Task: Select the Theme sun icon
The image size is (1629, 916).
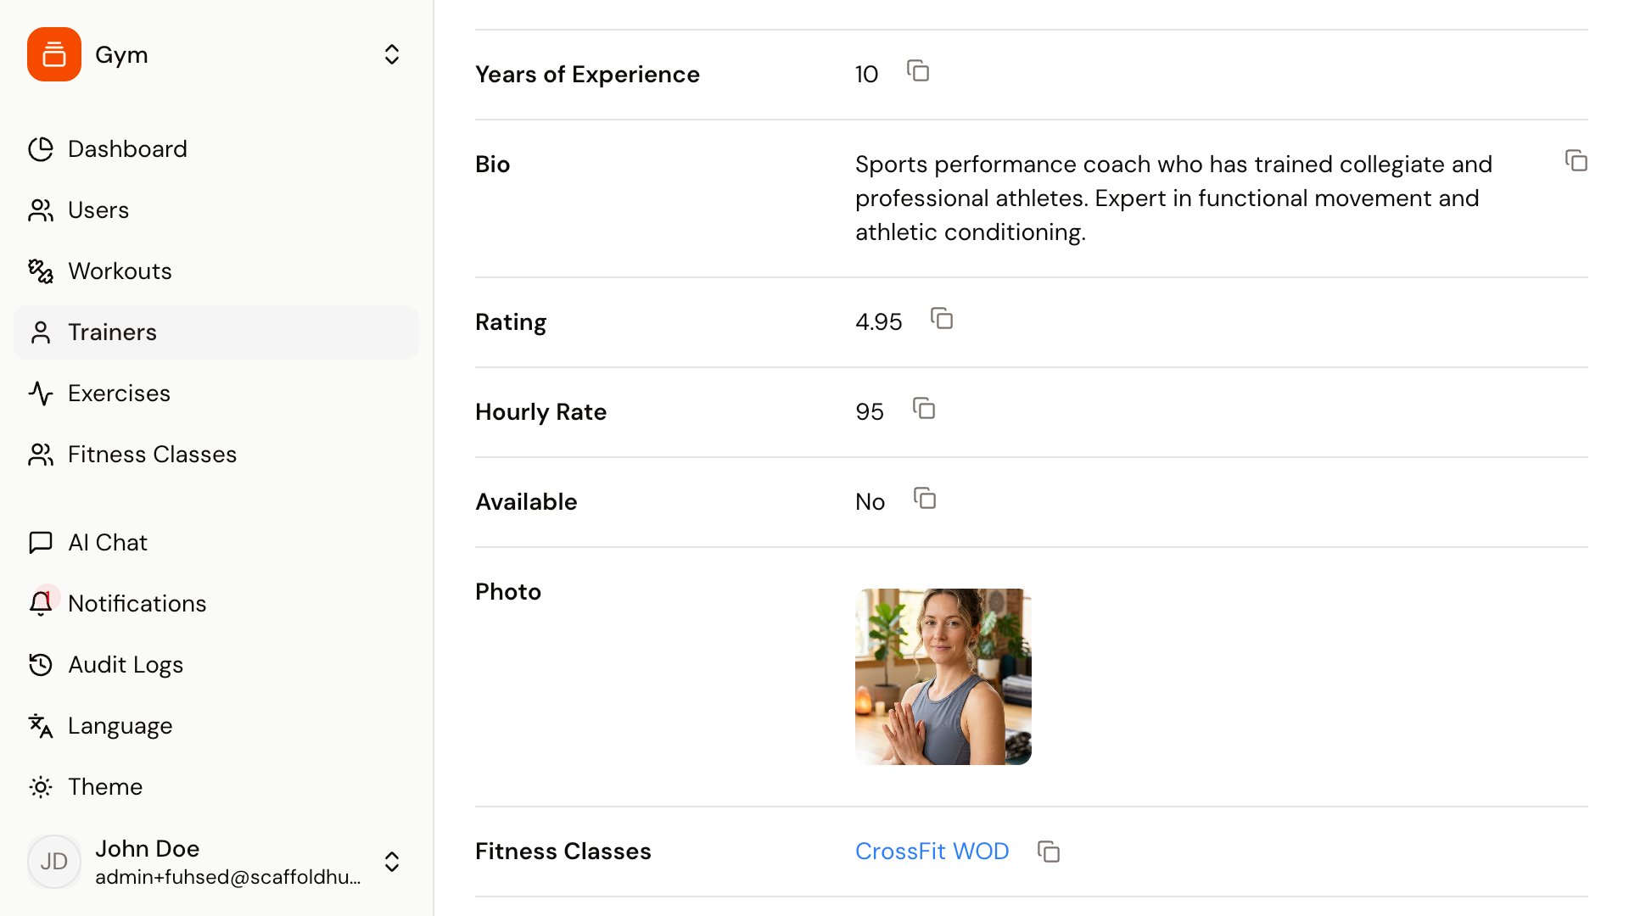Action: [41, 787]
